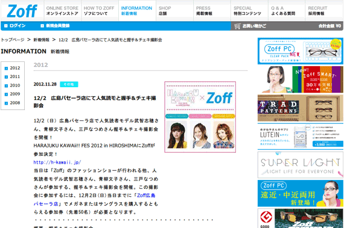Click the bullet icon beside 2008

pos(6,103)
